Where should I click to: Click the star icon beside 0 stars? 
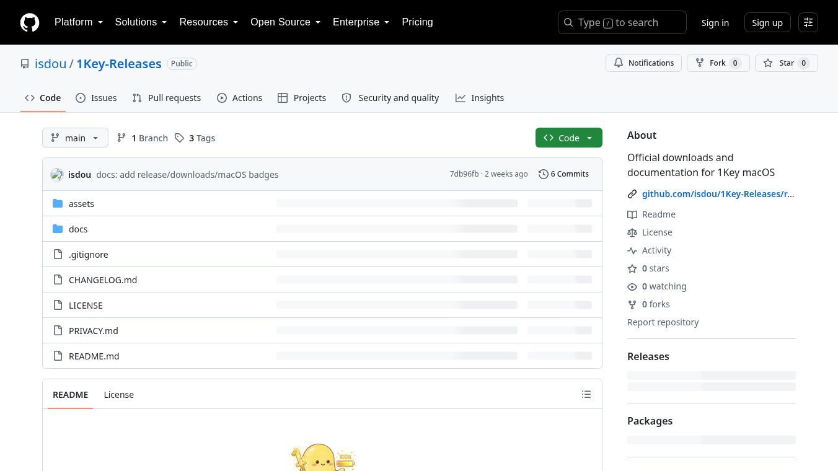point(632,268)
